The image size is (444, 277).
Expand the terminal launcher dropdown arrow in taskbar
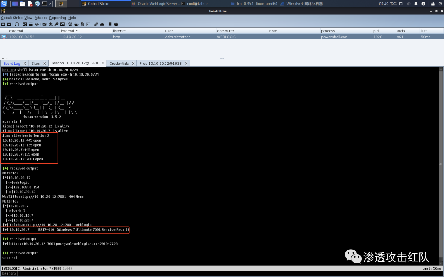tap(49, 4)
